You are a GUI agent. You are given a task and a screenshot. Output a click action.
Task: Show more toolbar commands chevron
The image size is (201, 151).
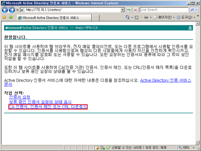pos(198,16)
